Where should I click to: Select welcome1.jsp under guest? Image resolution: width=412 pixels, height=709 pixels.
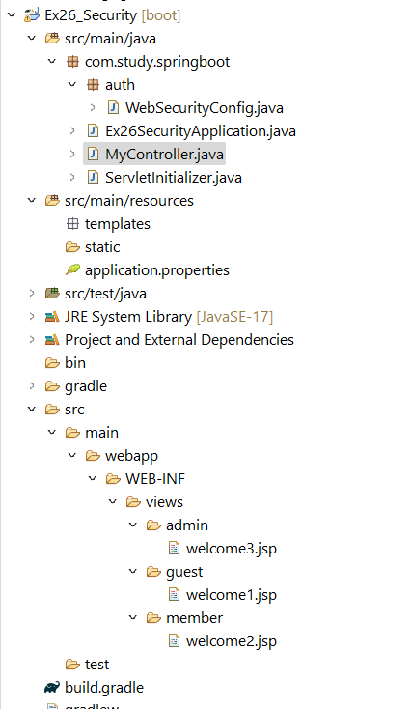tap(232, 595)
